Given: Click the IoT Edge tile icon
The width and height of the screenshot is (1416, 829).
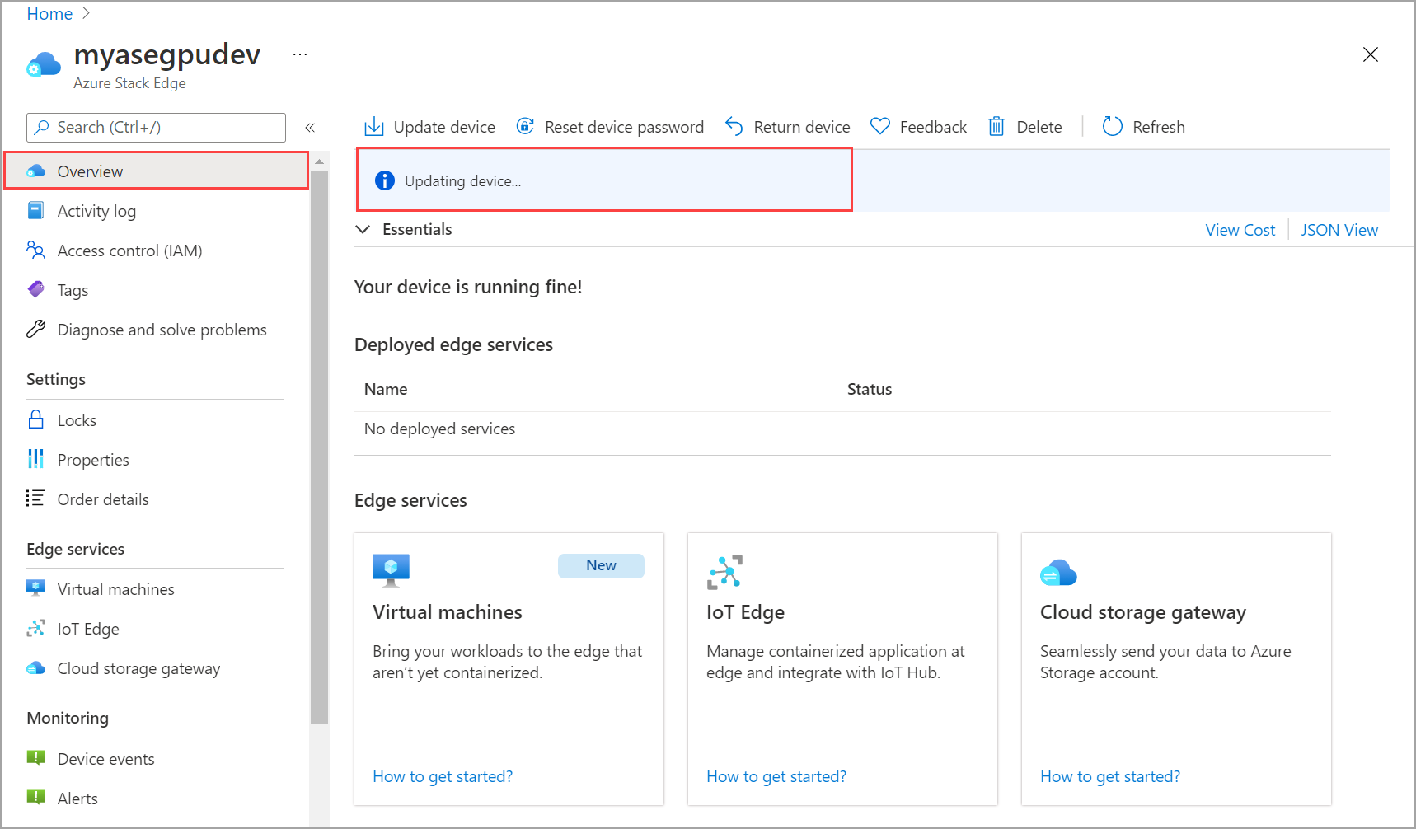Looking at the screenshot, I should coord(724,572).
